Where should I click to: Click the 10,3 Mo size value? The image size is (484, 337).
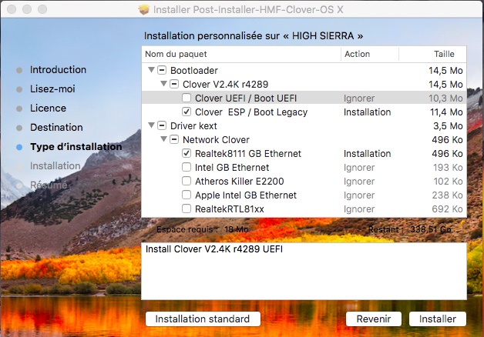click(x=445, y=98)
